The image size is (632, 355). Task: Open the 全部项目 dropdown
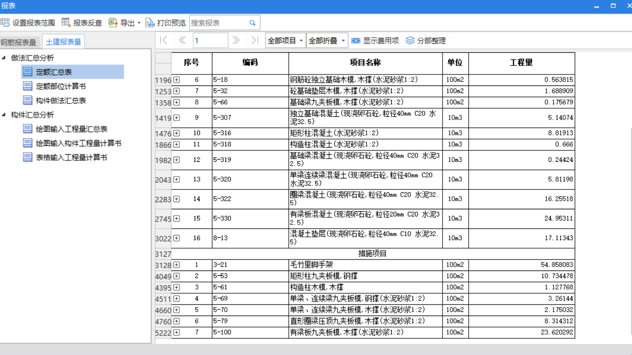(x=285, y=41)
